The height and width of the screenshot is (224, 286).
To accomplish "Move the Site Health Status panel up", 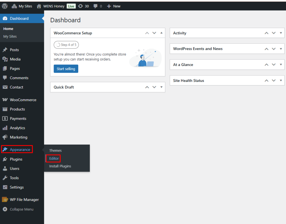I will (x=266, y=81).
